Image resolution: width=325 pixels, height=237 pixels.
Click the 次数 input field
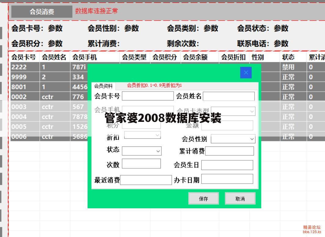click(x=141, y=164)
